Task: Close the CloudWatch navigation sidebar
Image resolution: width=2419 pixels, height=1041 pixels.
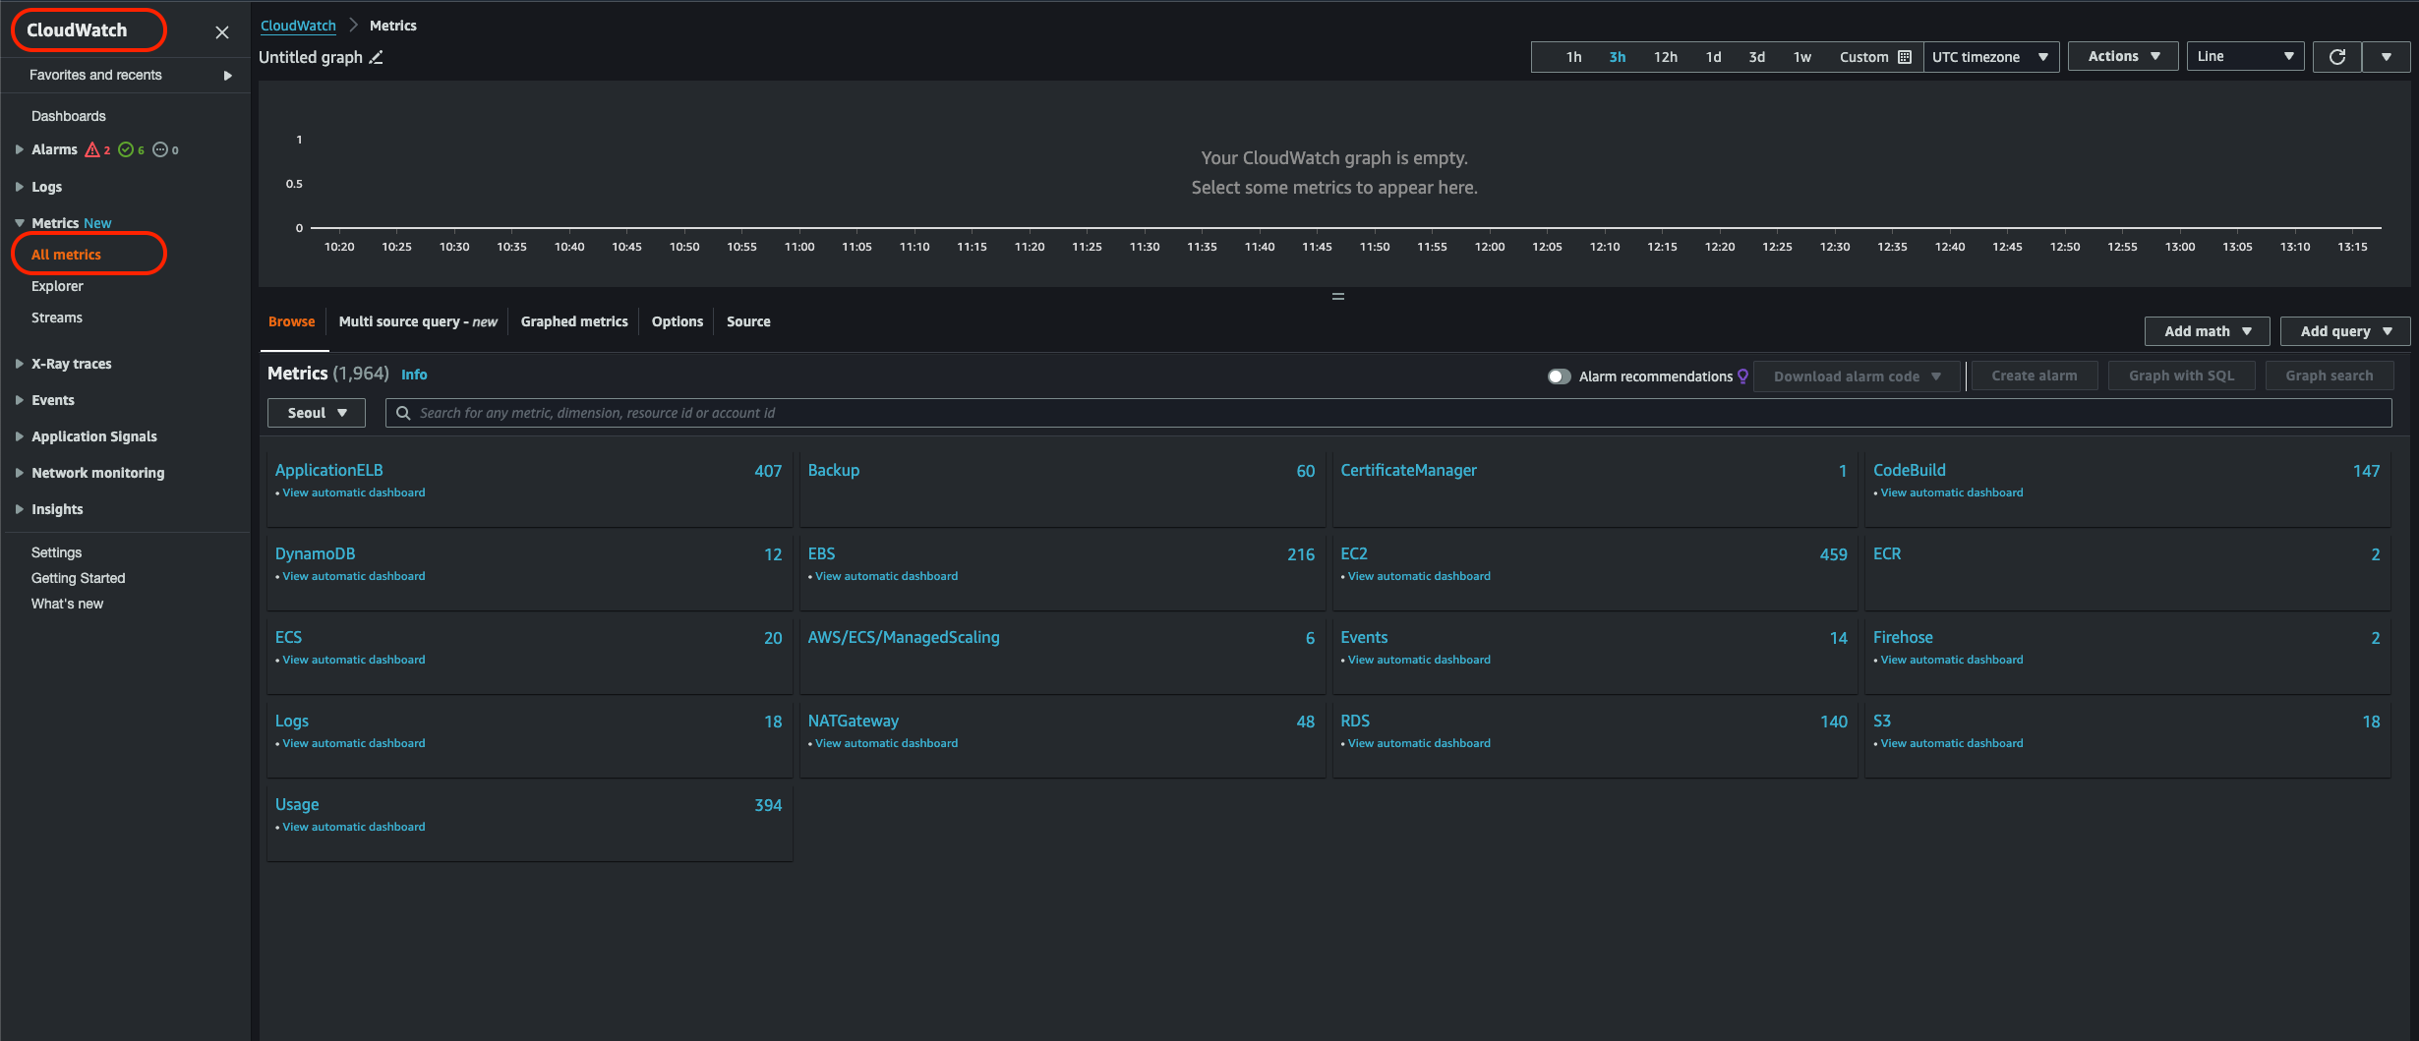Action: coord(222,32)
